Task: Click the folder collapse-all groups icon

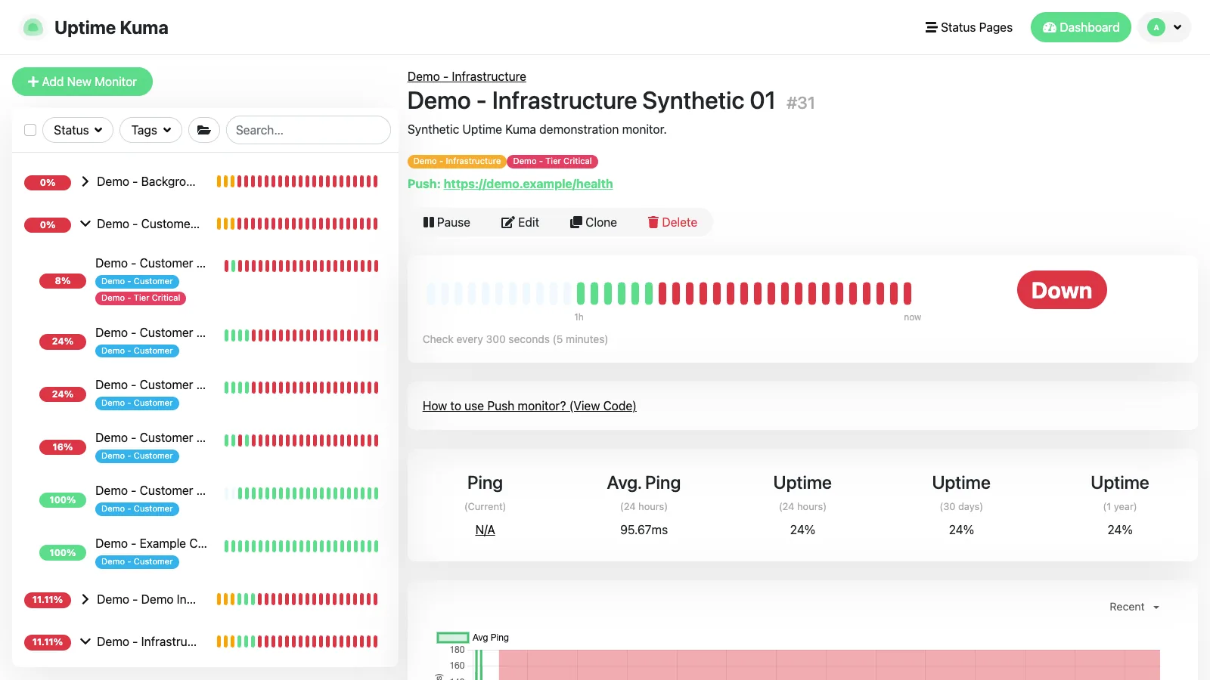Action: click(204, 130)
